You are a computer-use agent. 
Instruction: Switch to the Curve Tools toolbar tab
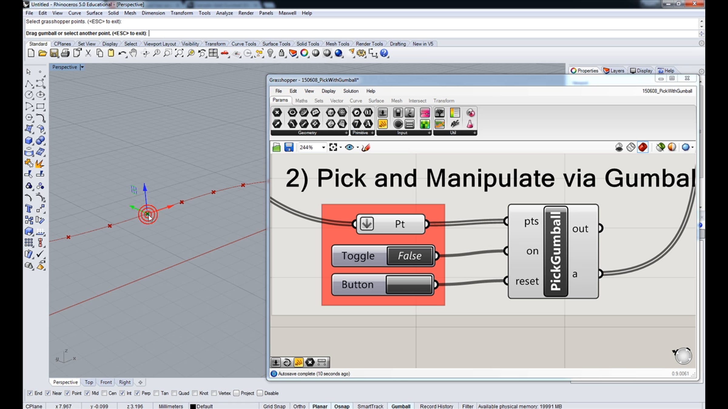point(244,44)
